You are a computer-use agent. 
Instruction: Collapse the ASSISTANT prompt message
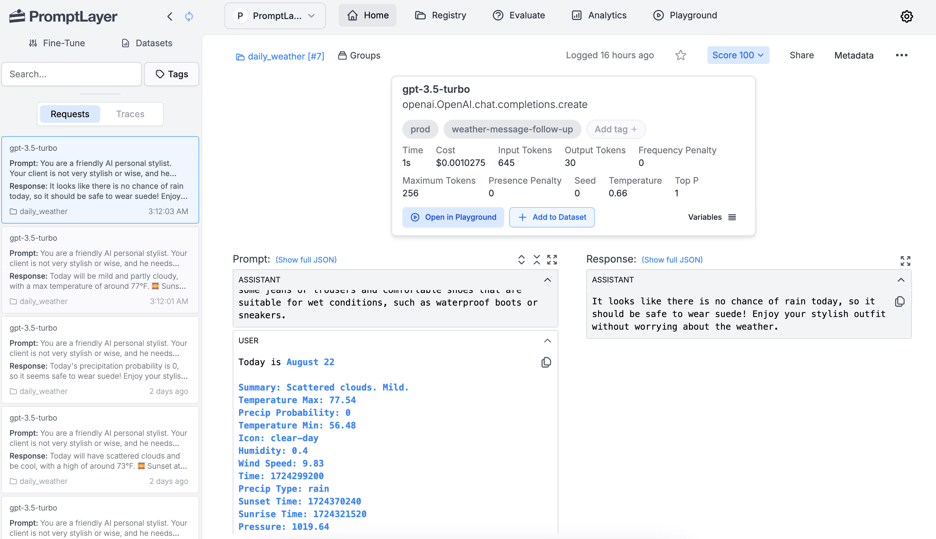(x=548, y=280)
